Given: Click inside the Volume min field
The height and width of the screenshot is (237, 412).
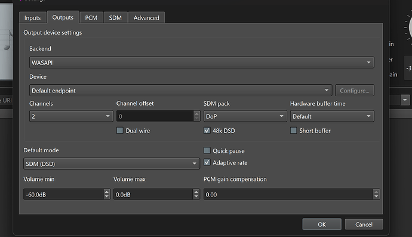Looking at the screenshot, I should (63, 195).
